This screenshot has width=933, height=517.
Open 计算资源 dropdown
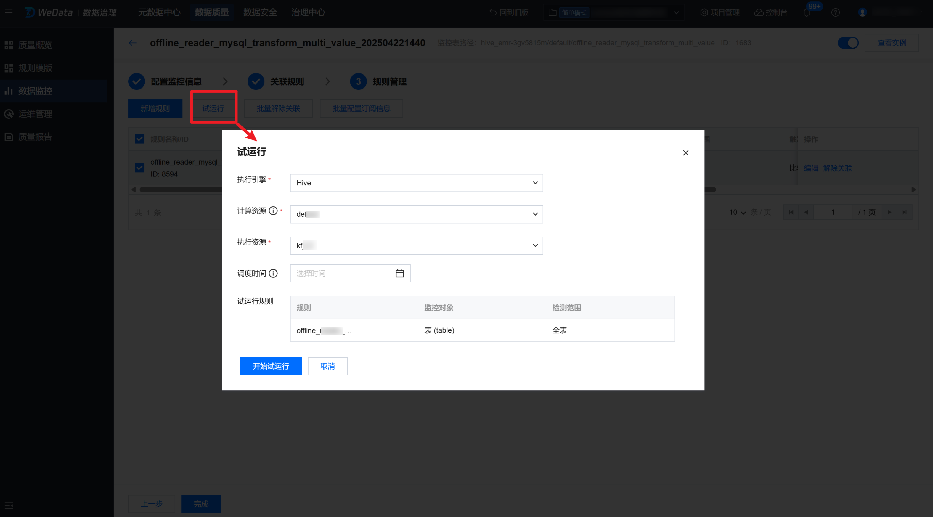point(417,214)
